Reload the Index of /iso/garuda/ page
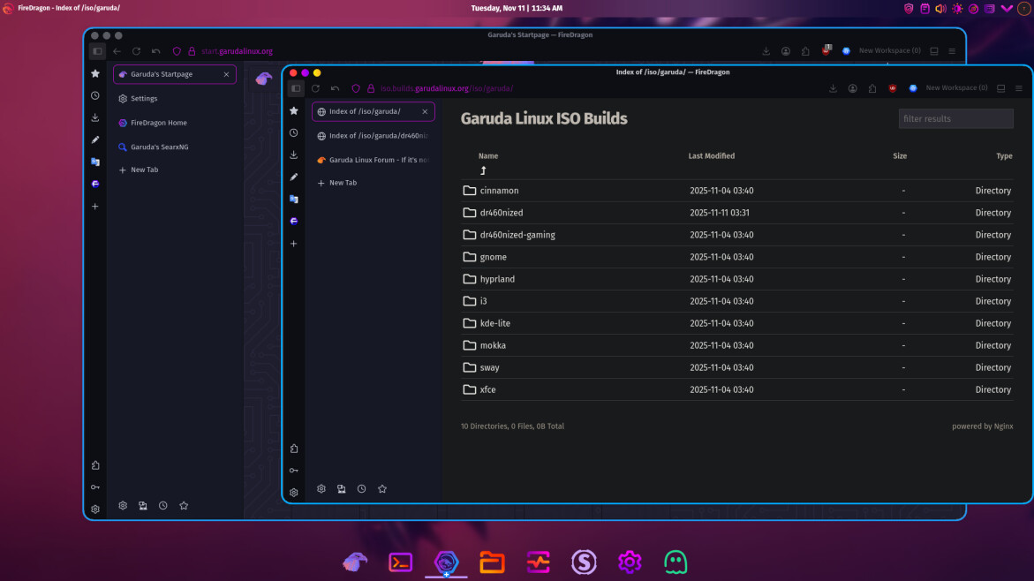 tap(315, 88)
